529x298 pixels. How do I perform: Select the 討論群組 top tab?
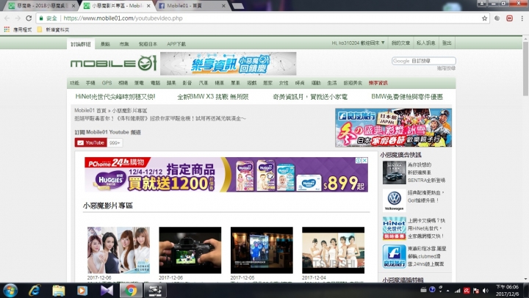[81, 44]
